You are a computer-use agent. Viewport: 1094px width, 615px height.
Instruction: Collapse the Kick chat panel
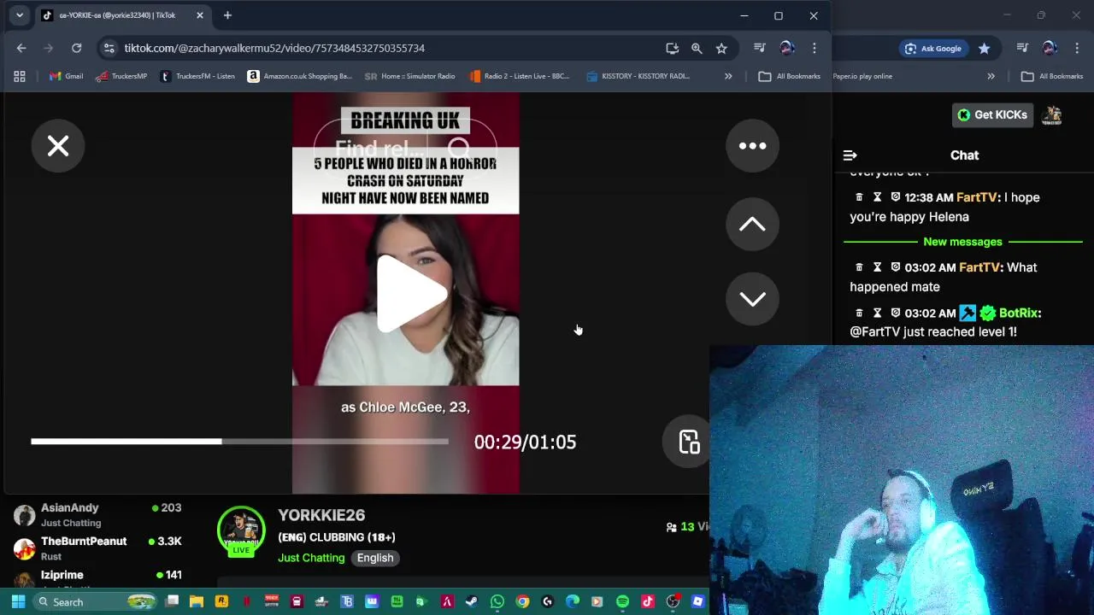click(x=850, y=155)
